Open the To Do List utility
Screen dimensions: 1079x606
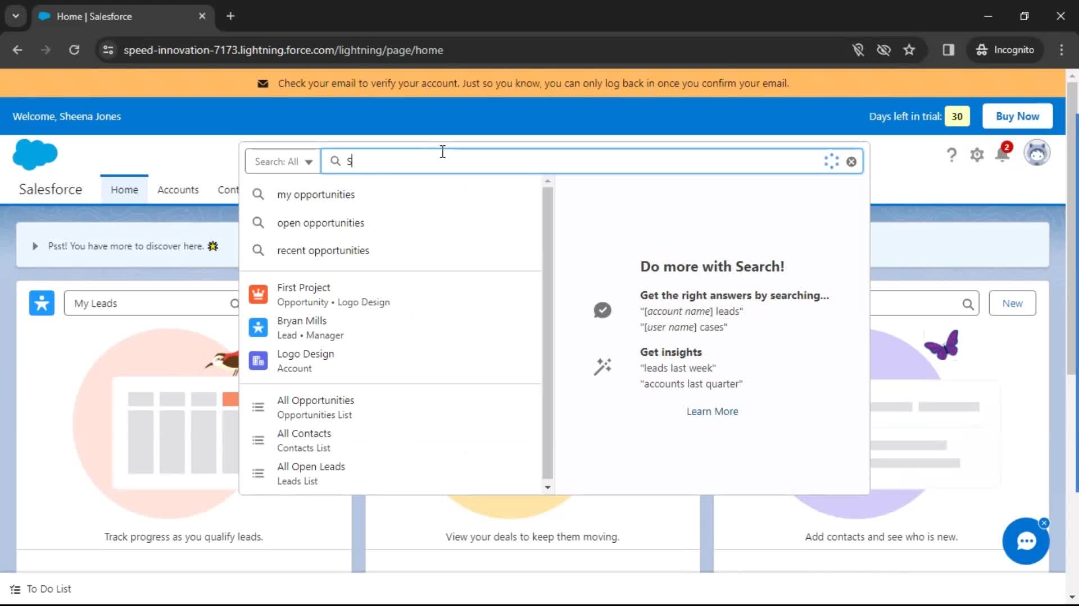[x=41, y=589]
